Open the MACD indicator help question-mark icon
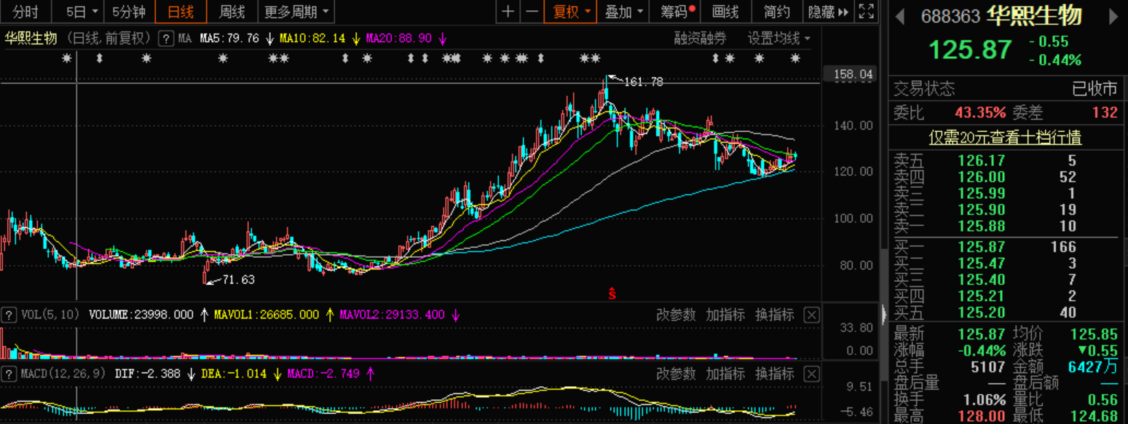Screen dimensions: 1128x424 (x=9, y=374)
